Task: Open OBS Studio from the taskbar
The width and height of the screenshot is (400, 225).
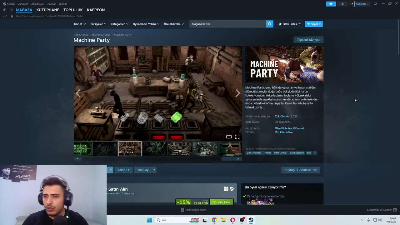Action: coord(242,220)
